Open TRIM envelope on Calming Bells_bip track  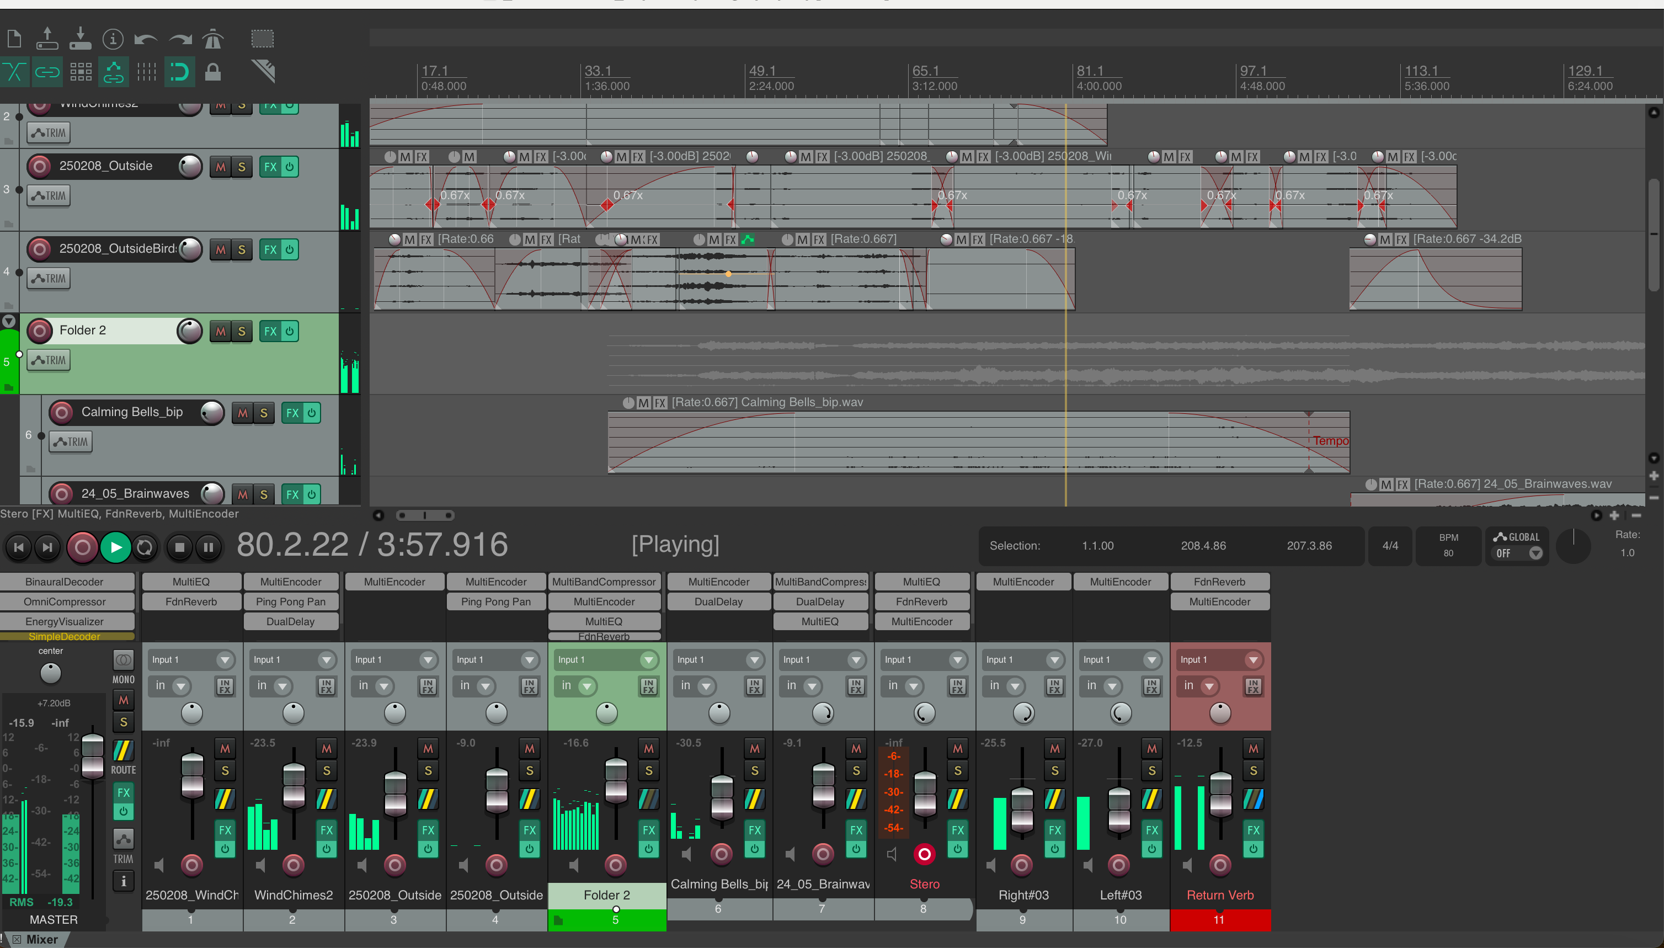click(x=71, y=441)
